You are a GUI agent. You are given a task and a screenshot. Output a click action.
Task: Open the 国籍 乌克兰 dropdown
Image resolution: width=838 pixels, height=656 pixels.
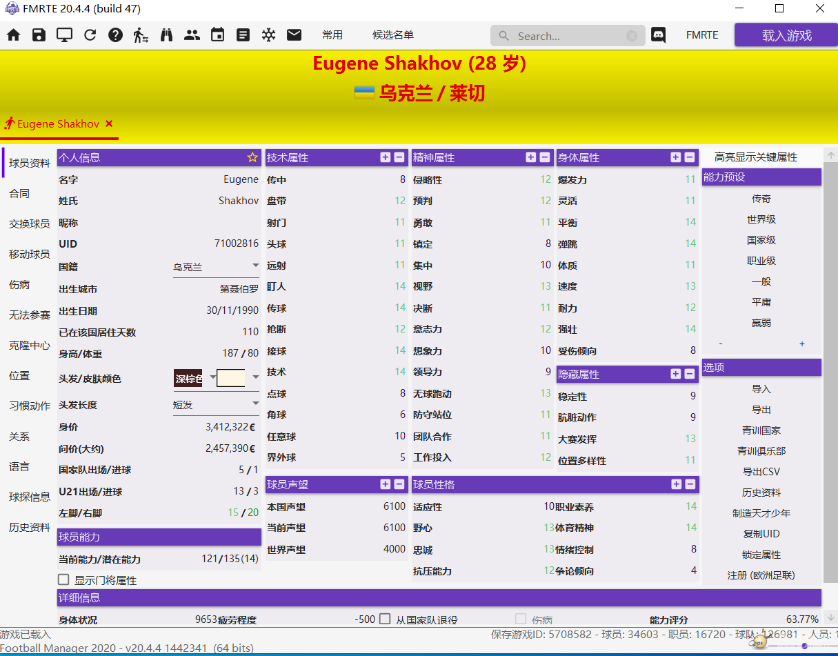click(x=215, y=266)
